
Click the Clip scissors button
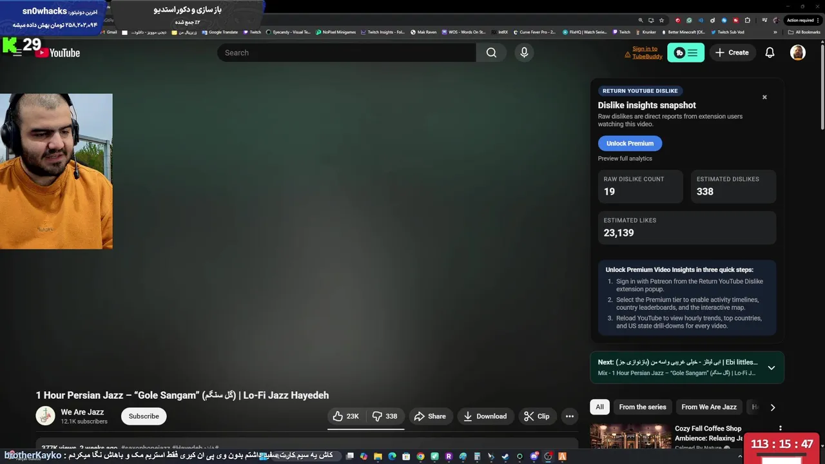(x=537, y=416)
